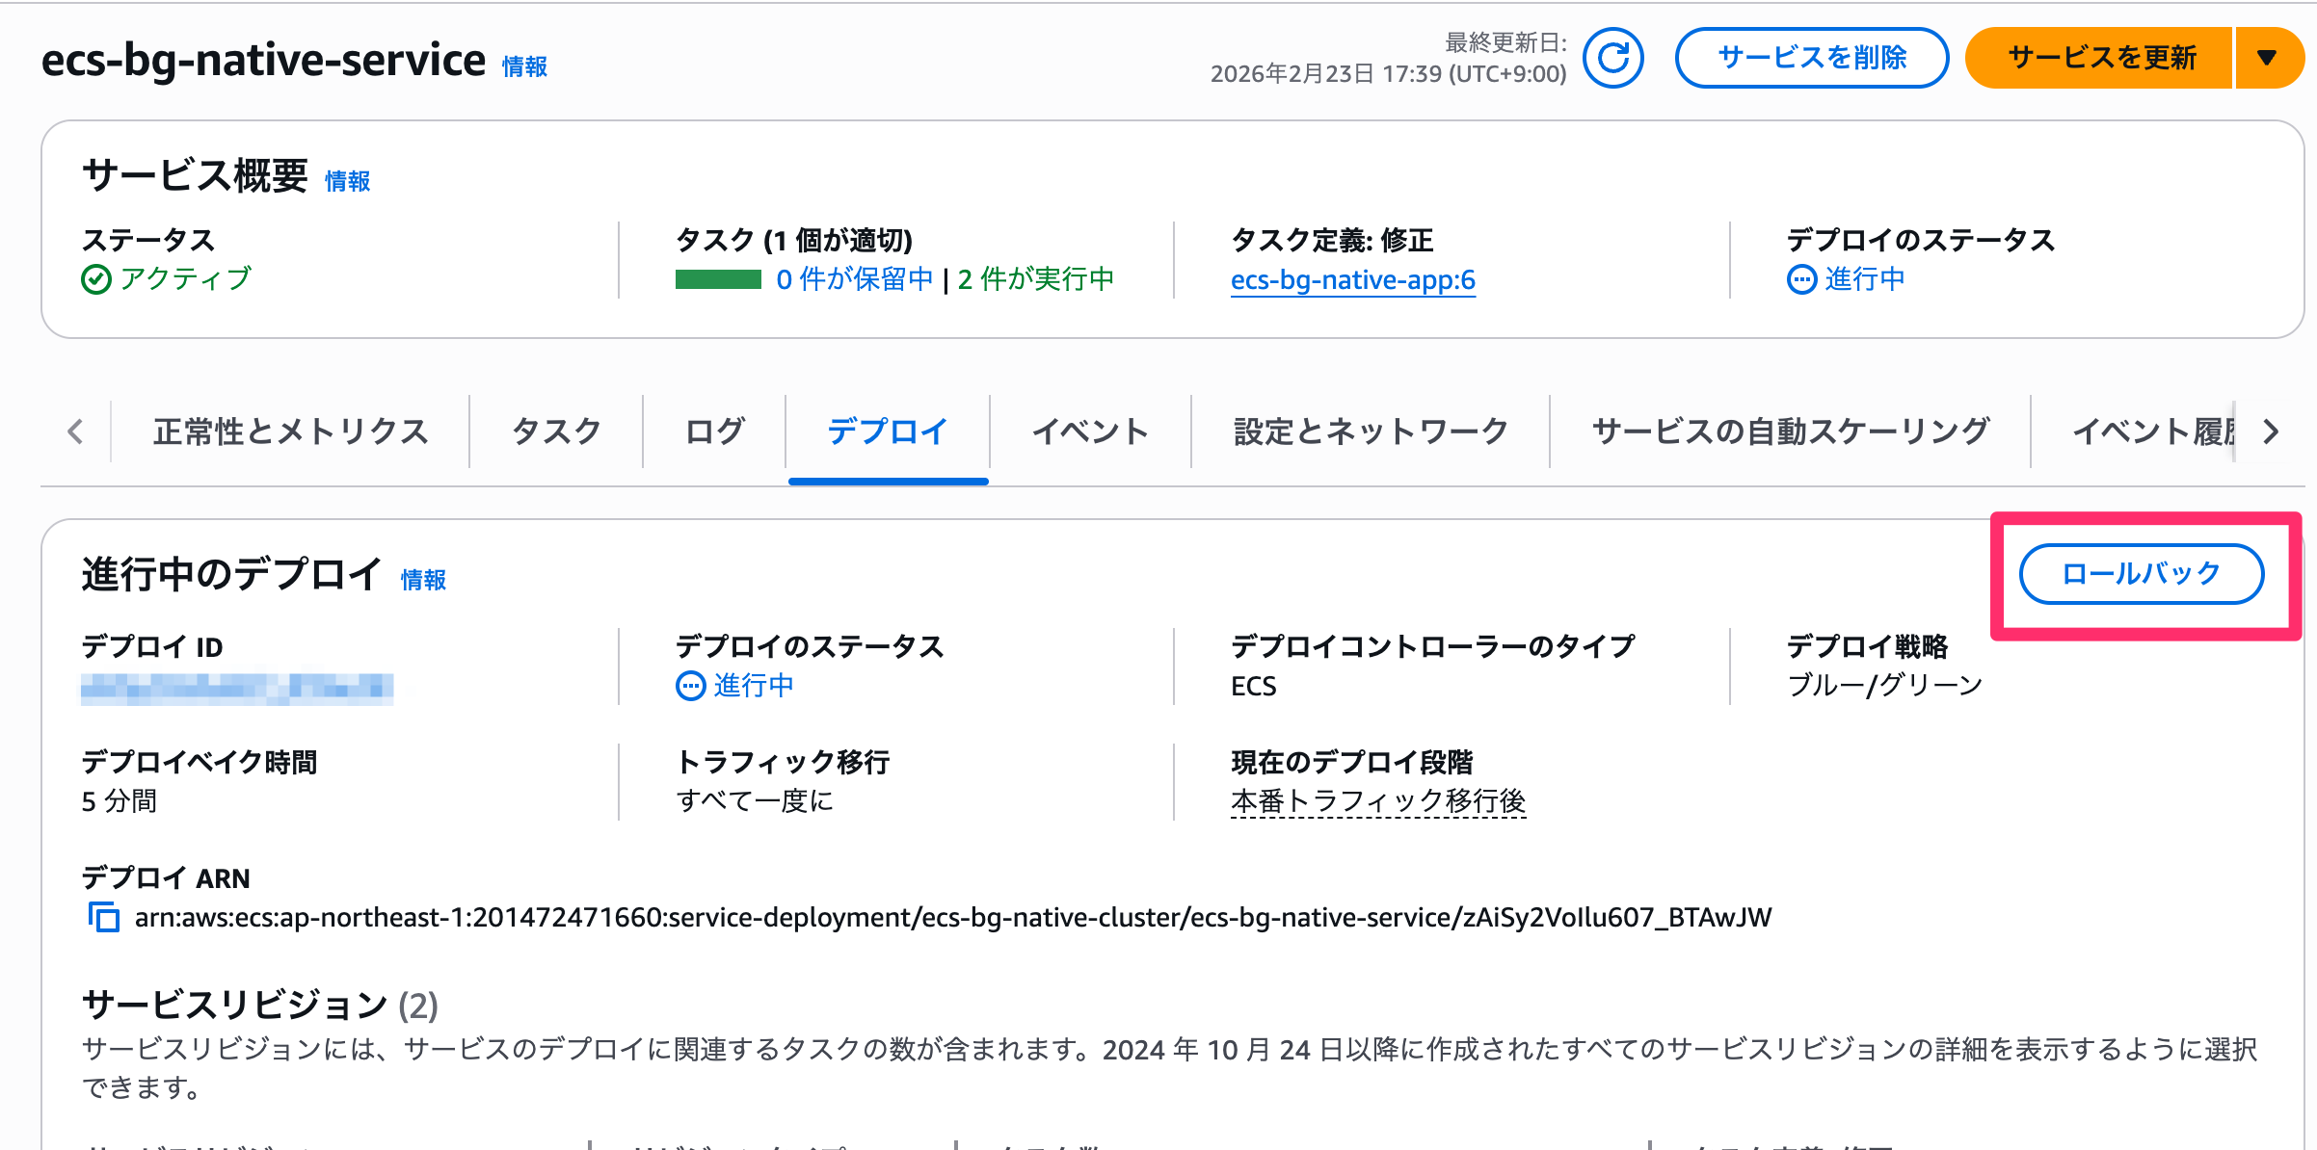Click the 本番トラフィック移行後 underlined link

tap(1381, 800)
